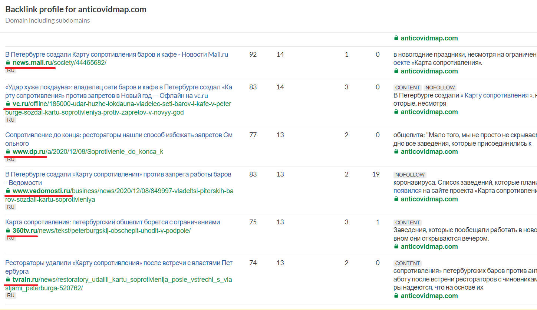Click the lock icon before www.vedomosti.ru URL
537x310 pixels.
[8, 191]
